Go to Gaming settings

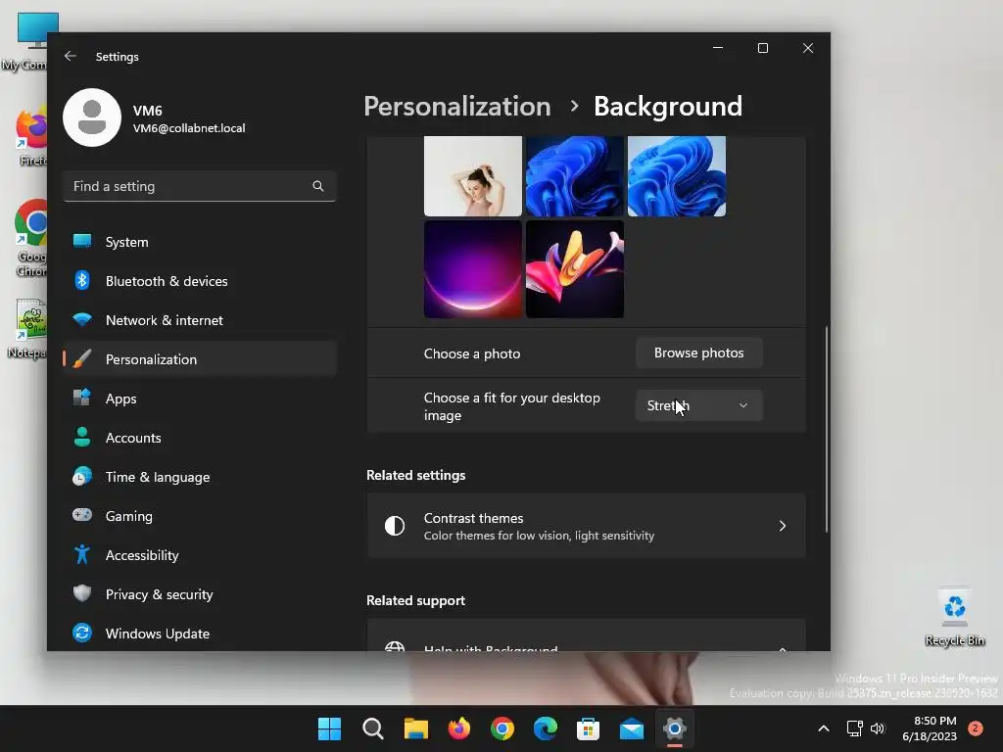[x=200, y=515]
